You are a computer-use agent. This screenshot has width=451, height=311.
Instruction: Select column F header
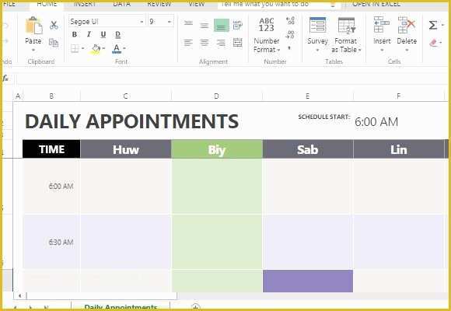(399, 96)
